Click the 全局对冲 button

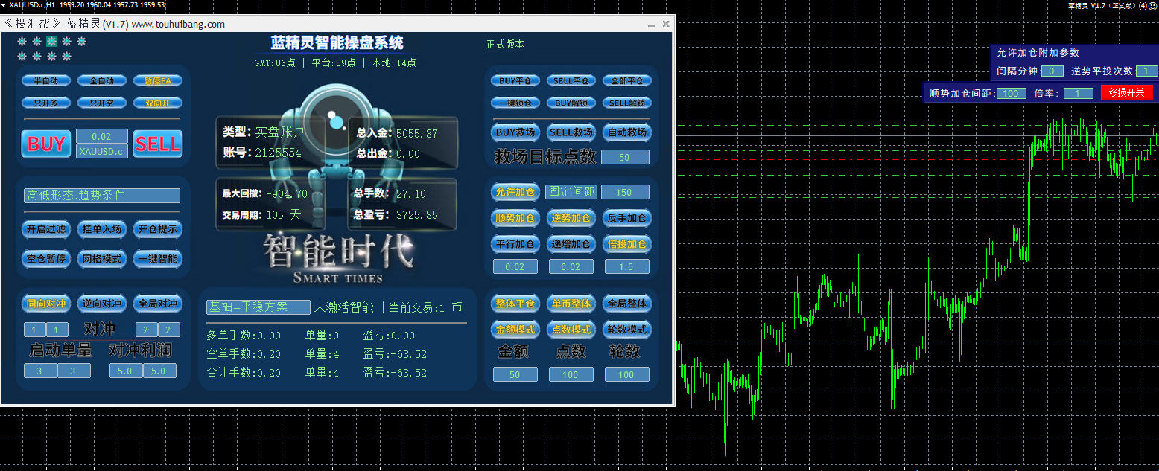click(158, 304)
